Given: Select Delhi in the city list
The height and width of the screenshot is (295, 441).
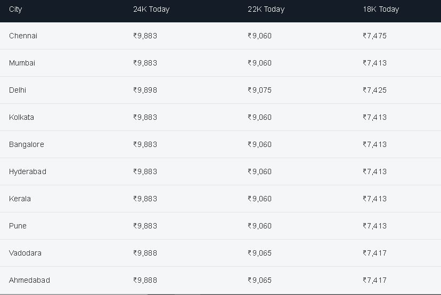Looking at the screenshot, I should coord(18,90).
